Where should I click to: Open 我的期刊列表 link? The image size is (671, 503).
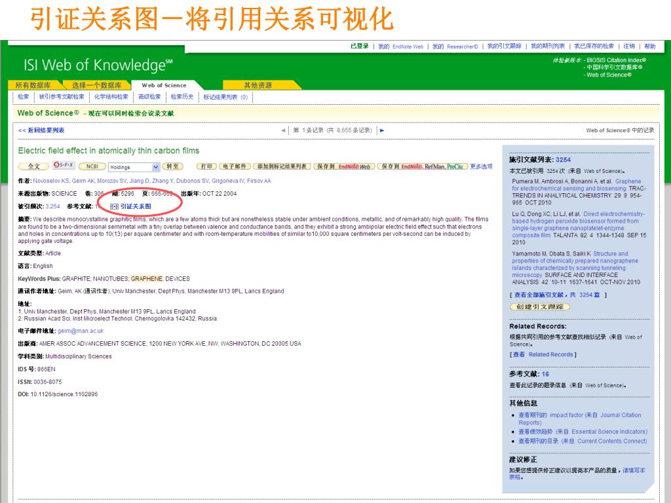(548, 47)
